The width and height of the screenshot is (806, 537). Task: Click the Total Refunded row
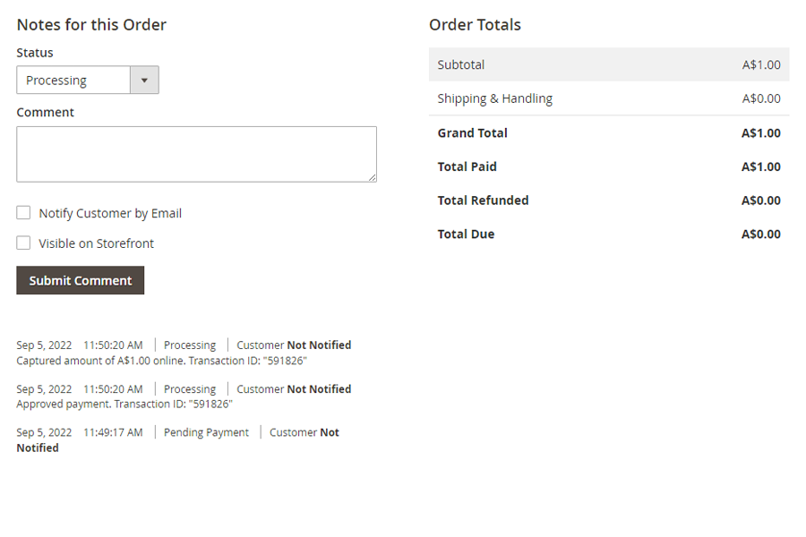point(609,200)
